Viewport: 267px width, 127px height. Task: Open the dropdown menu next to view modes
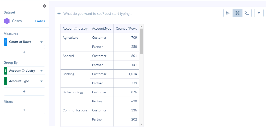pyautogui.click(x=259, y=13)
